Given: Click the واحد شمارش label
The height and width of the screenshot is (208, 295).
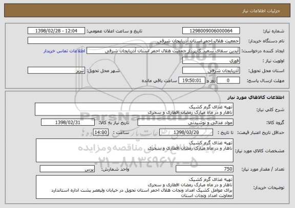Looking at the screenshot, I should 115,169.
